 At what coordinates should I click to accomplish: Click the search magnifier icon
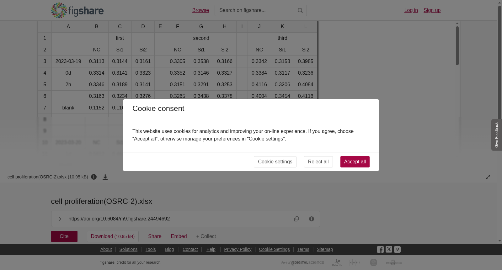[300, 10]
